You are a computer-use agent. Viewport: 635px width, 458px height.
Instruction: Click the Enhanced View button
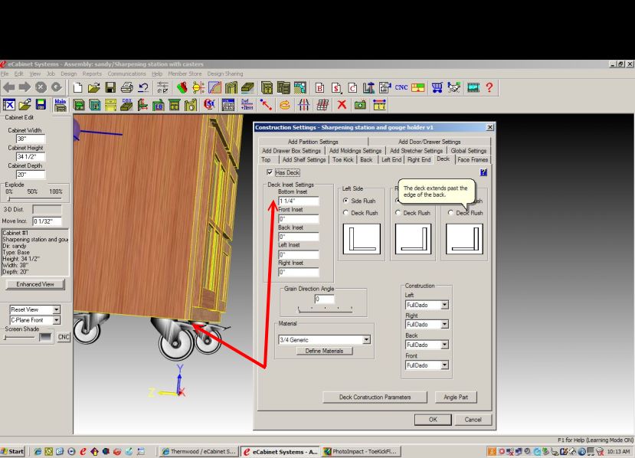(x=35, y=284)
